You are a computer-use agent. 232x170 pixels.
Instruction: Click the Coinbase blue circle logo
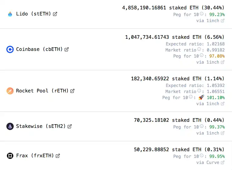pyautogui.click(x=10, y=49)
